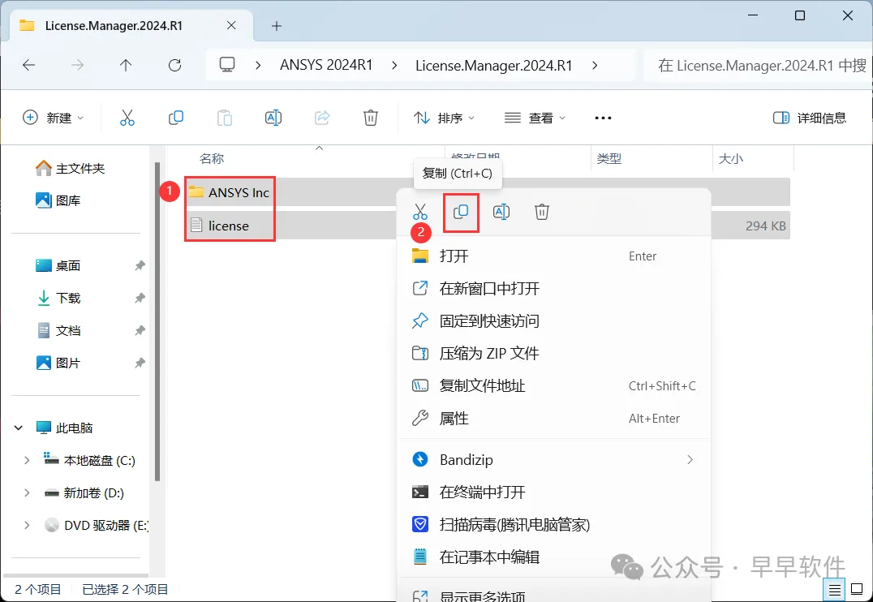The image size is (873, 602).
Task: Select the license file
Action: pyautogui.click(x=228, y=226)
